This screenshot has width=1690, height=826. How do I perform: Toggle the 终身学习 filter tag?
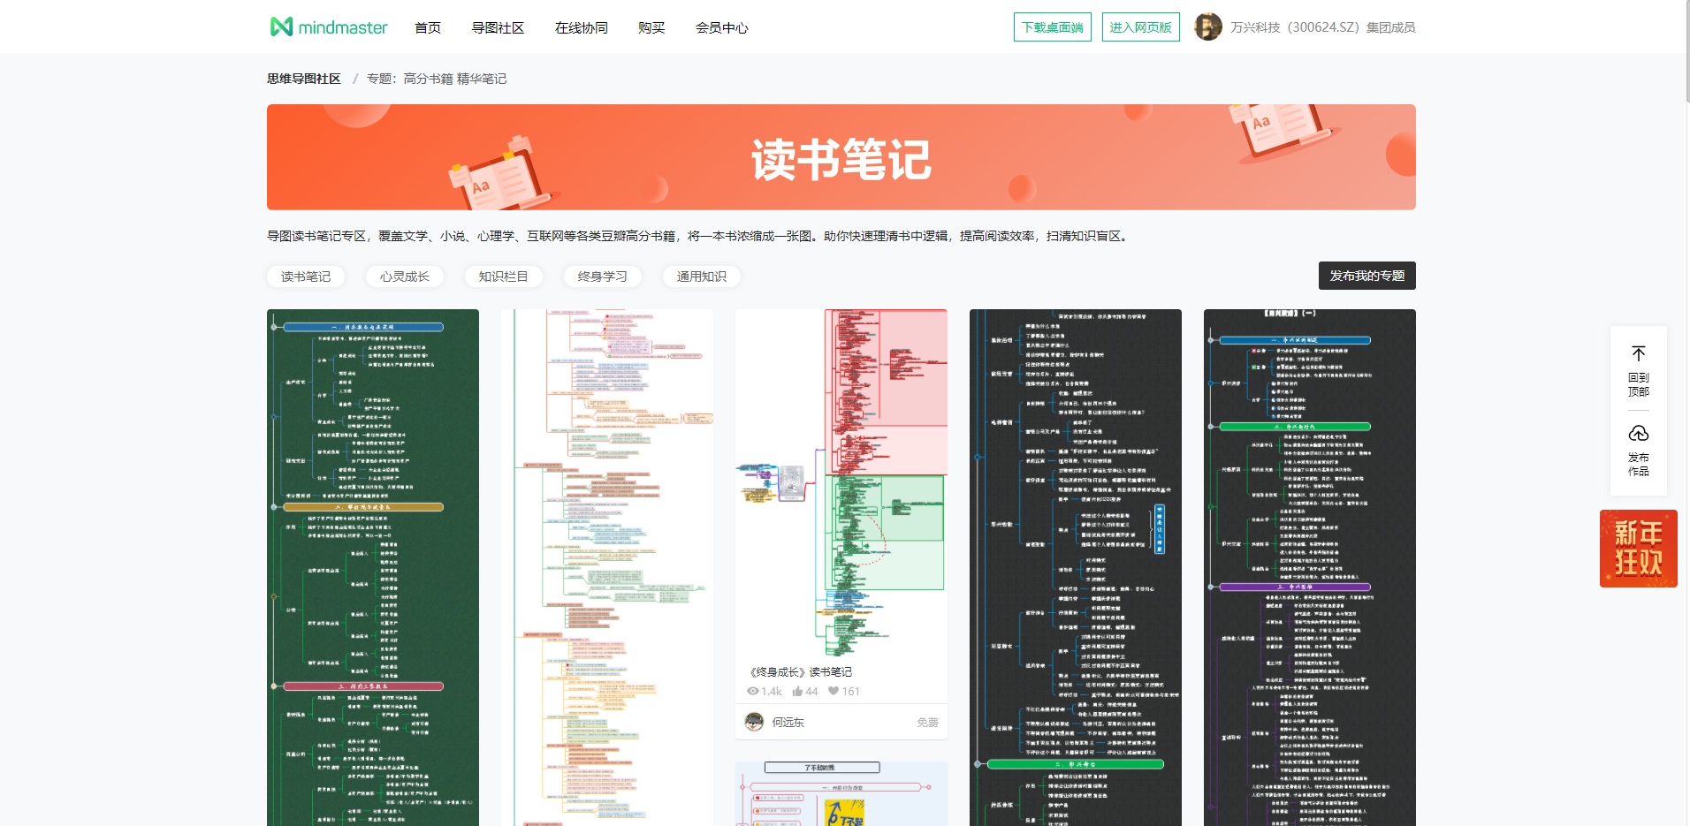[602, 276]
